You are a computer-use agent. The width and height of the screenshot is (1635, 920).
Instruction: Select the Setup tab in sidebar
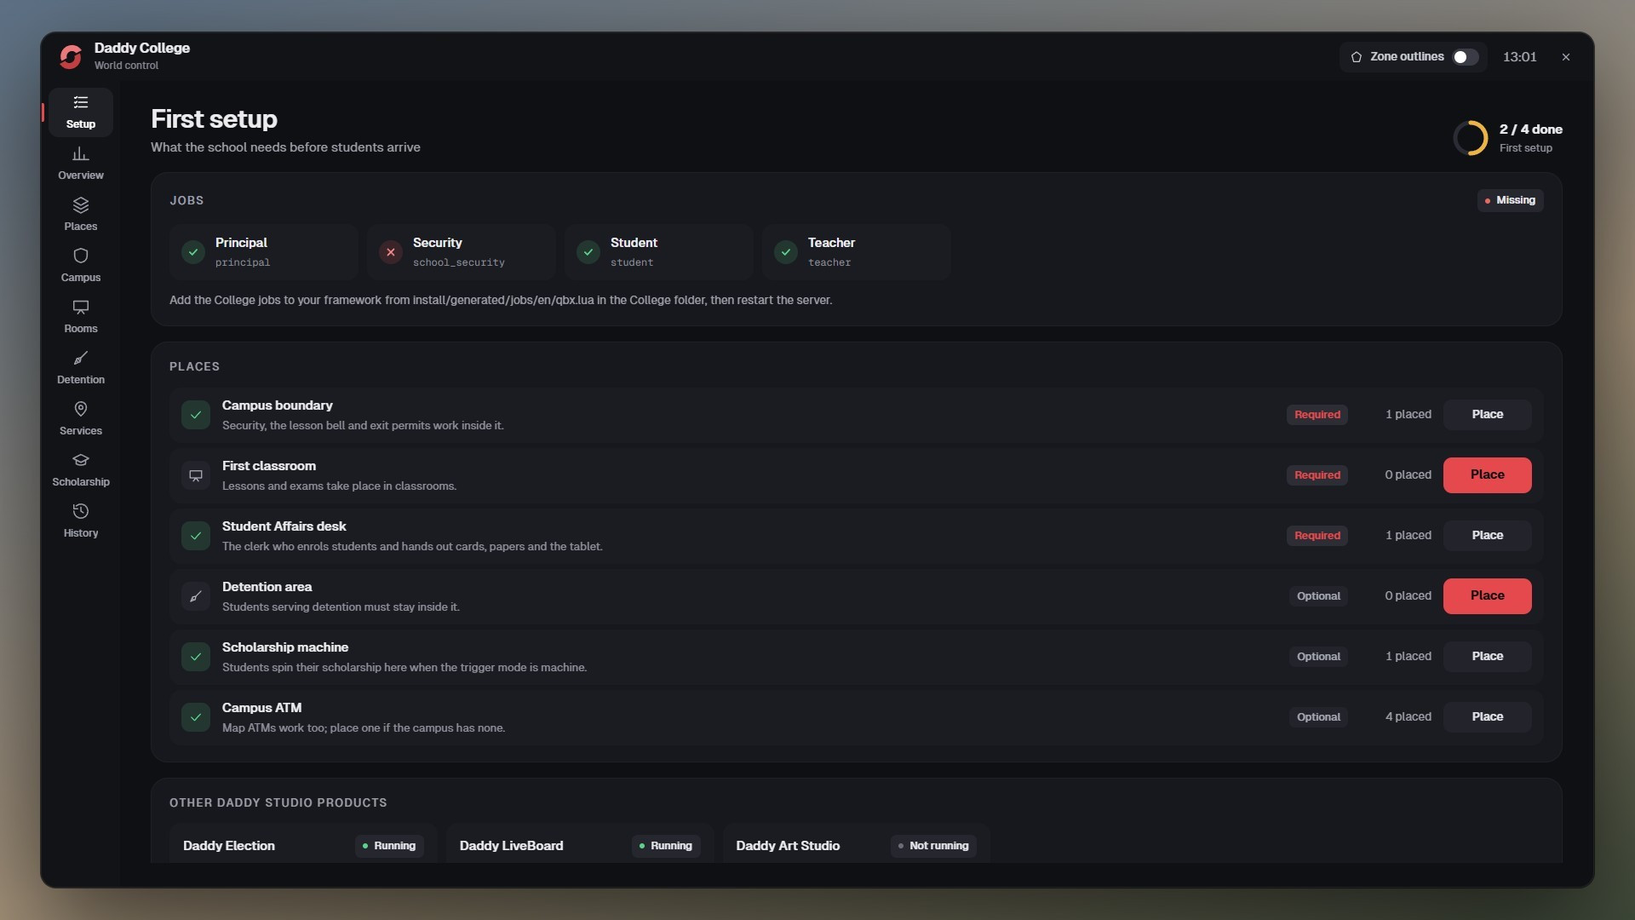(x=80, y=112)
